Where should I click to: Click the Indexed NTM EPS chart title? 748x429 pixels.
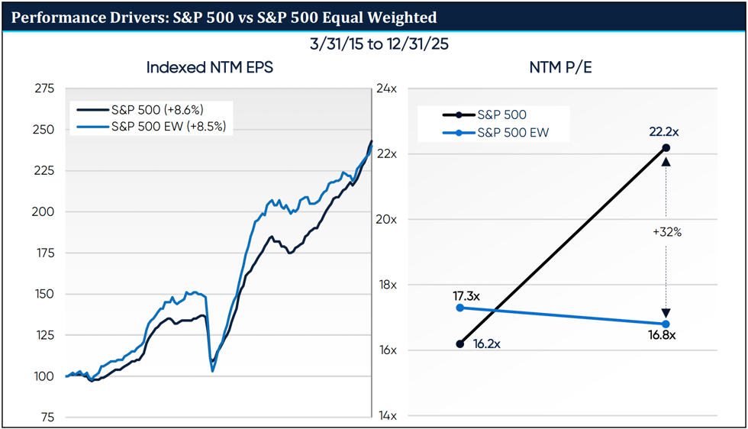209,67
